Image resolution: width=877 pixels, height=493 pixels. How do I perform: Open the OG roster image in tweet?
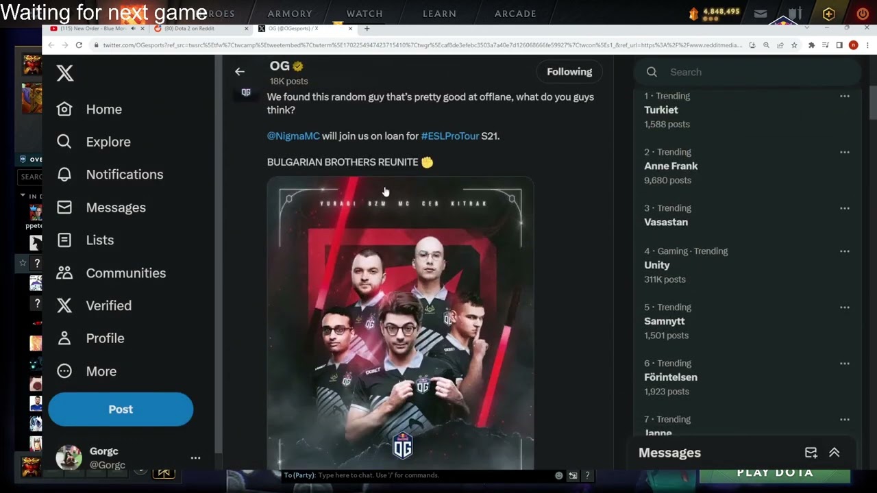[x=400, y=323]
